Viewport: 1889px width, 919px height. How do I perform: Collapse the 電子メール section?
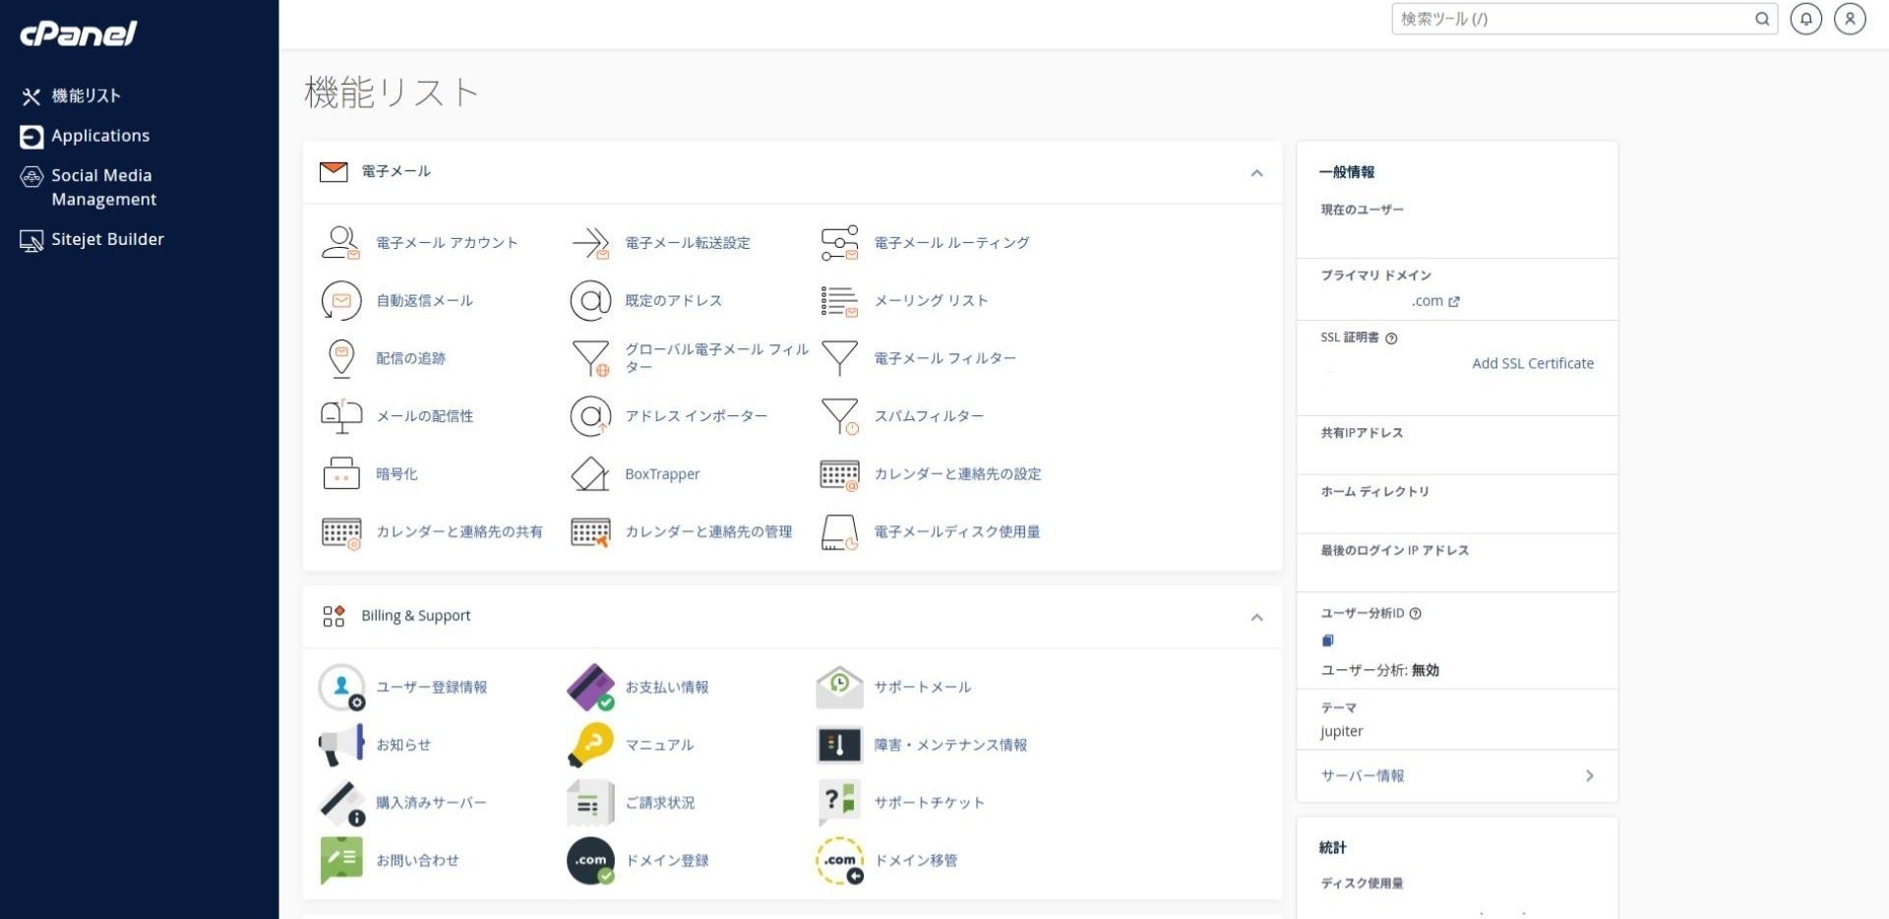[x=1256, y=172]
